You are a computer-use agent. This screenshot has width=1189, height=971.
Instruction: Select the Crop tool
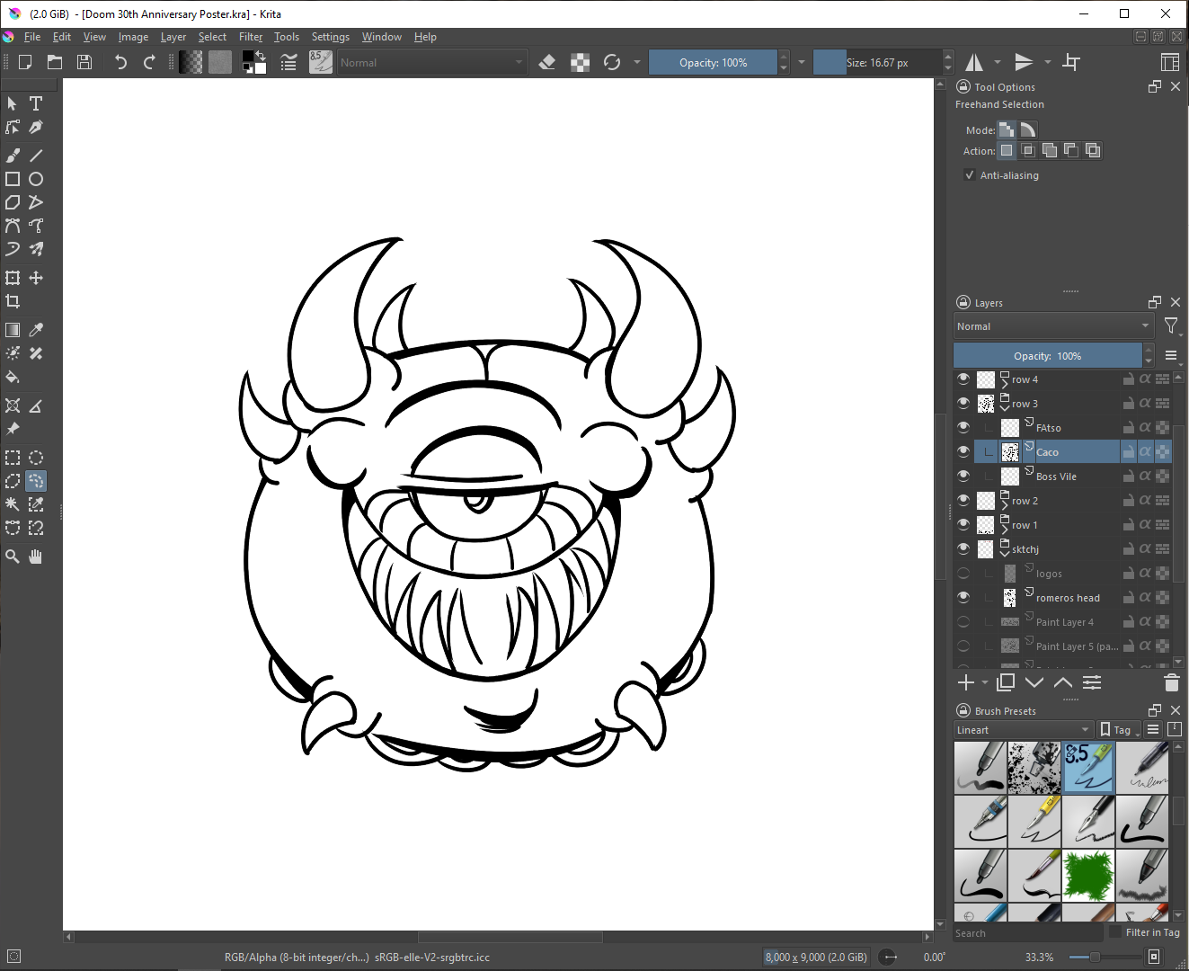pos(13,301)
